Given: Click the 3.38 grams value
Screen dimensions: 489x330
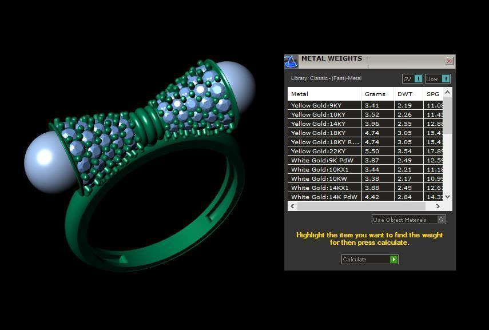Looking at the screenshot, I should (372, 178).
